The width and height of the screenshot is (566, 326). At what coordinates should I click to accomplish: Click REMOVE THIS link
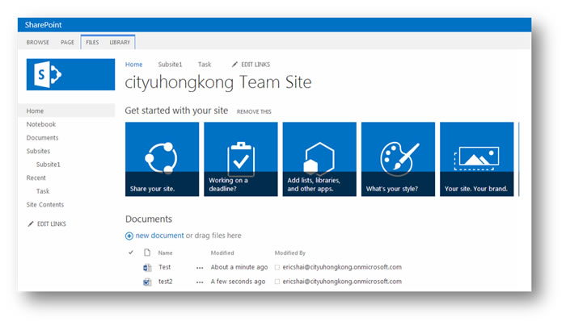(254, 111)
